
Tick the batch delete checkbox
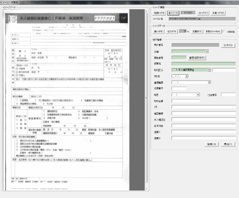point(223,32)
